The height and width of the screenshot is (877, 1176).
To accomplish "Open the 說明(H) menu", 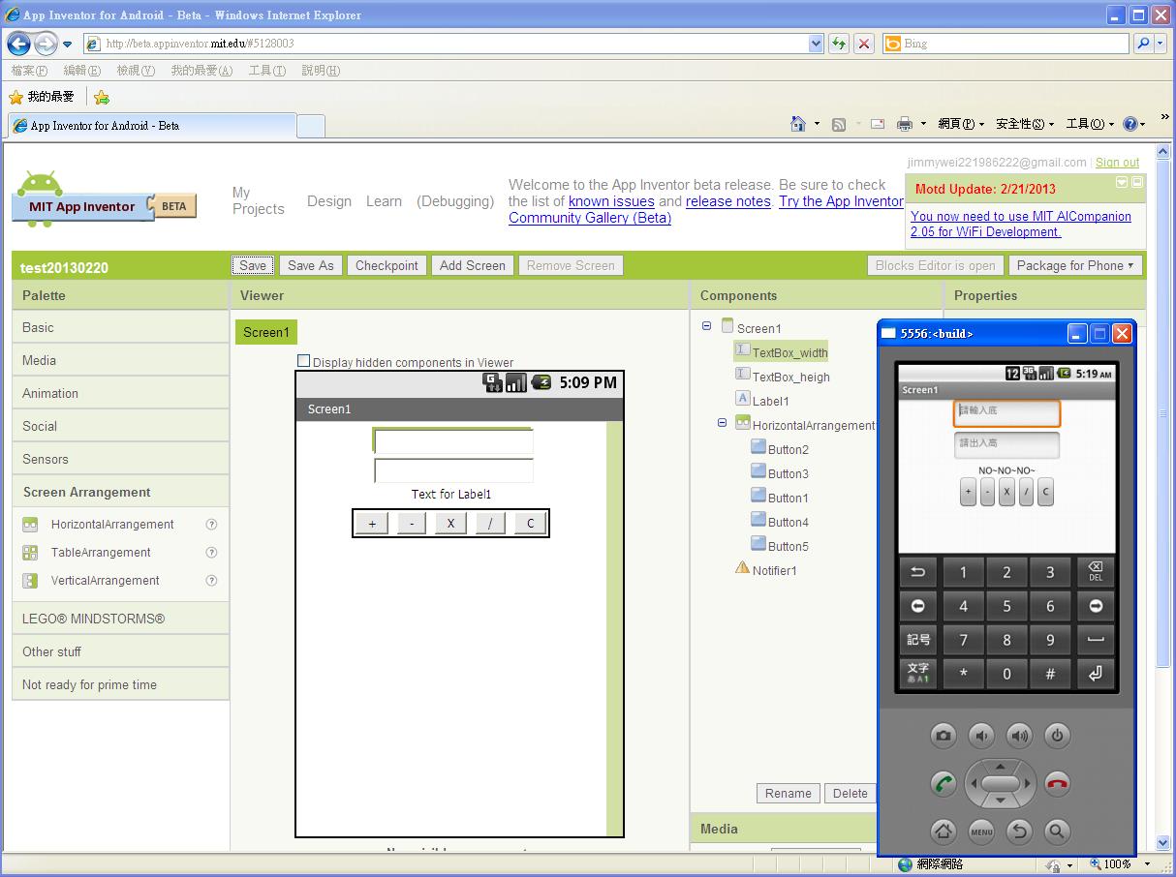I will [x=321, y=71].
